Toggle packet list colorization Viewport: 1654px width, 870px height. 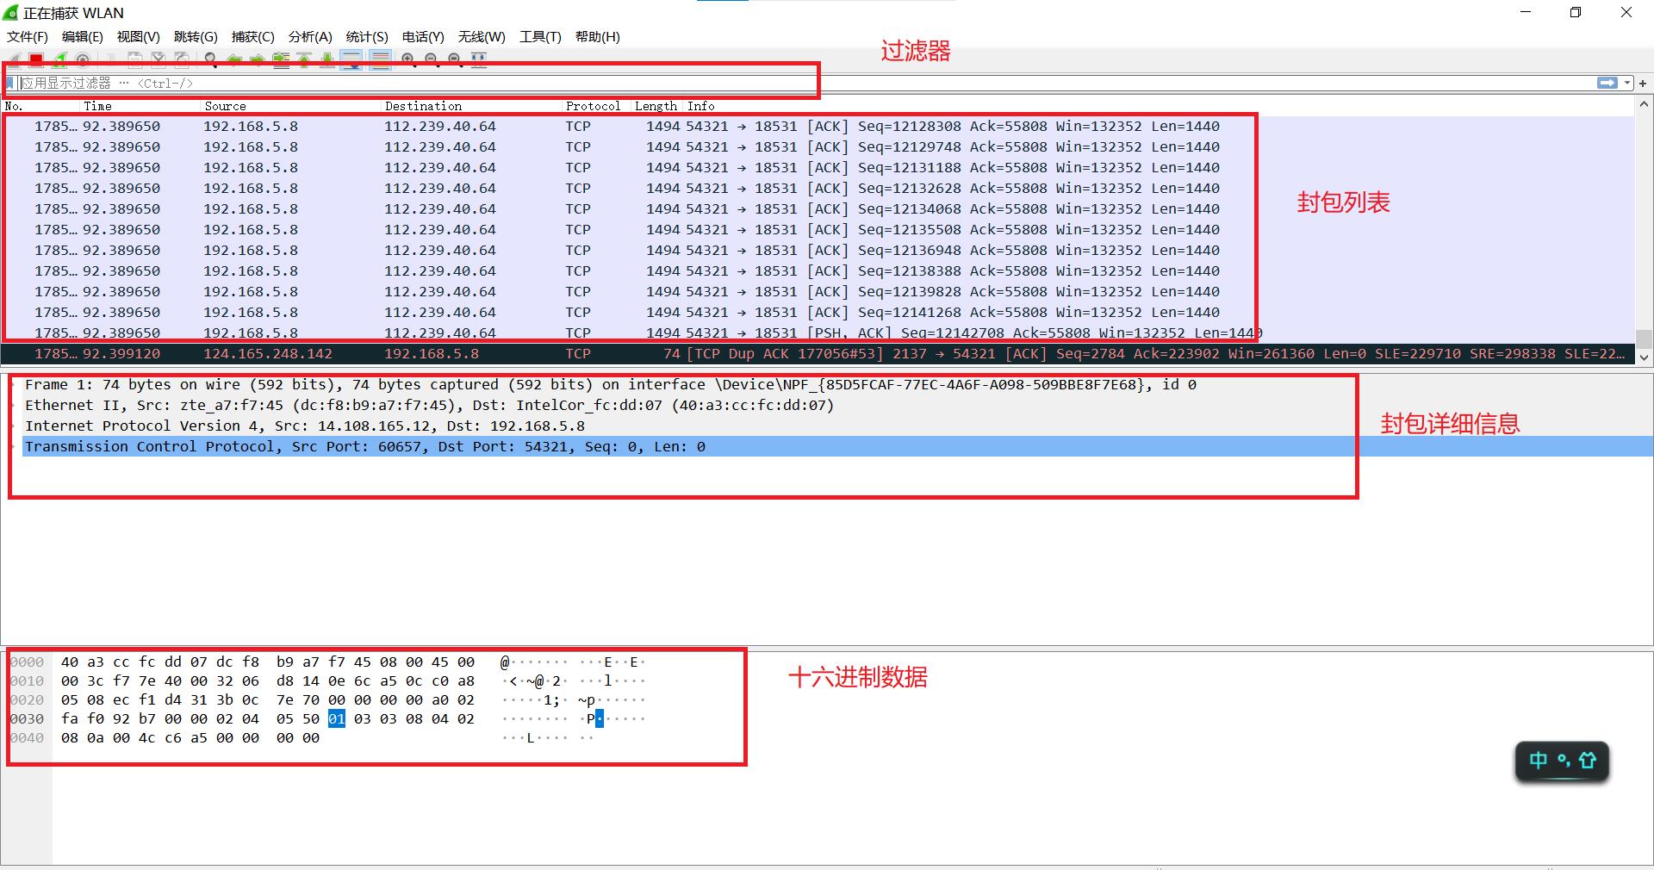point(380,59)
